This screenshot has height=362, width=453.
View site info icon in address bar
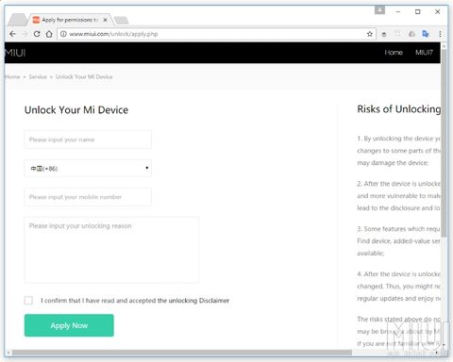[63, 34]
